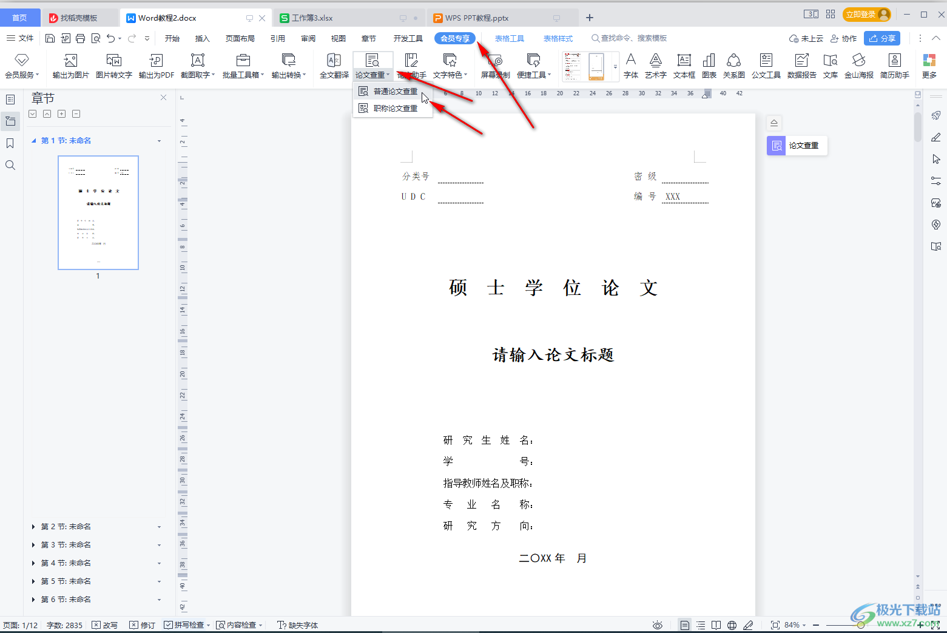Select 职称论文查重 menu entry
947x633 pixels.
[393, 109]
